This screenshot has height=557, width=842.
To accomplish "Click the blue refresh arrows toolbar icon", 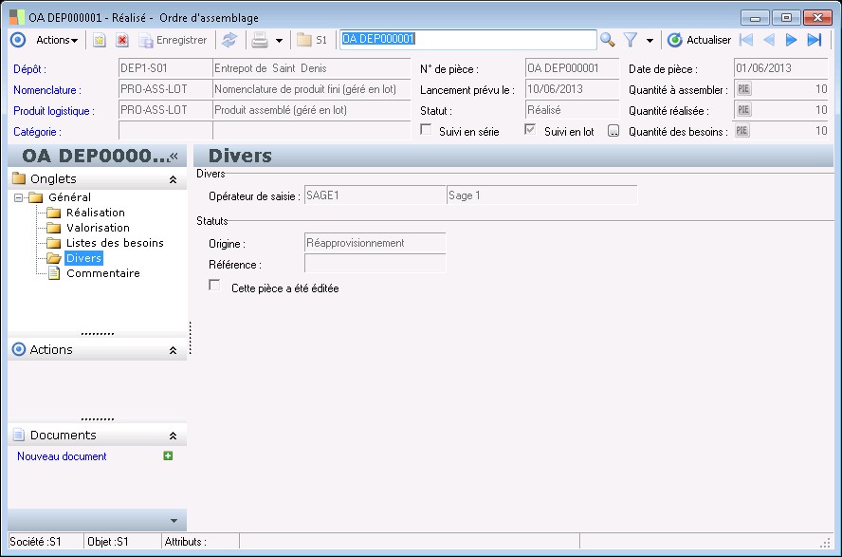I will pos(229,40).
